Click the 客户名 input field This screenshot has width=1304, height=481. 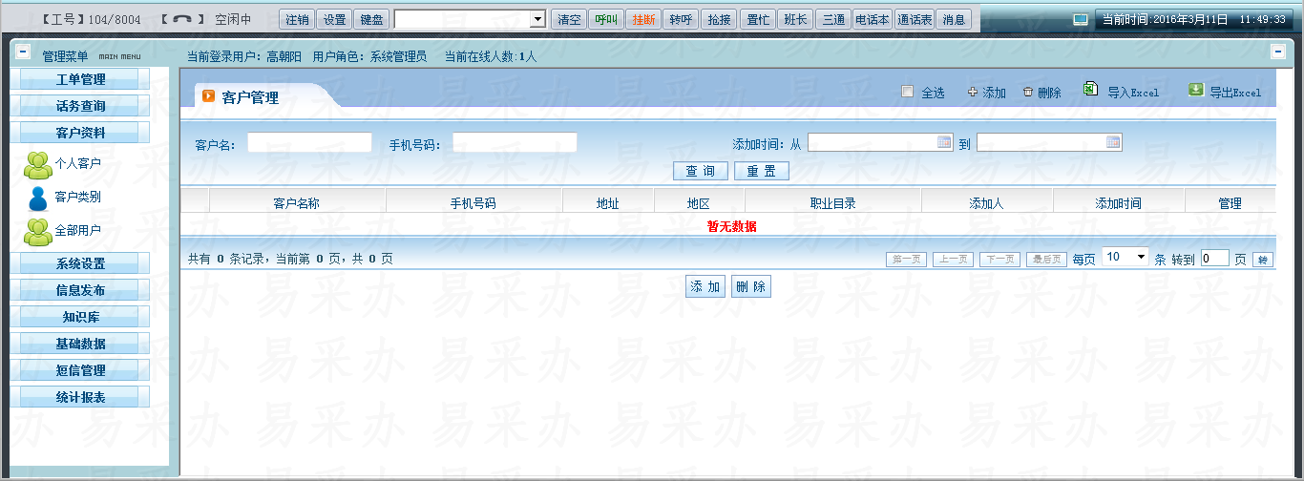[x=309, y=142]
